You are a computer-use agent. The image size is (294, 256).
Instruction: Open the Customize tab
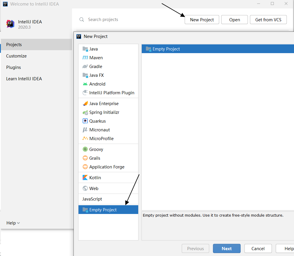(x=36, y=56)
